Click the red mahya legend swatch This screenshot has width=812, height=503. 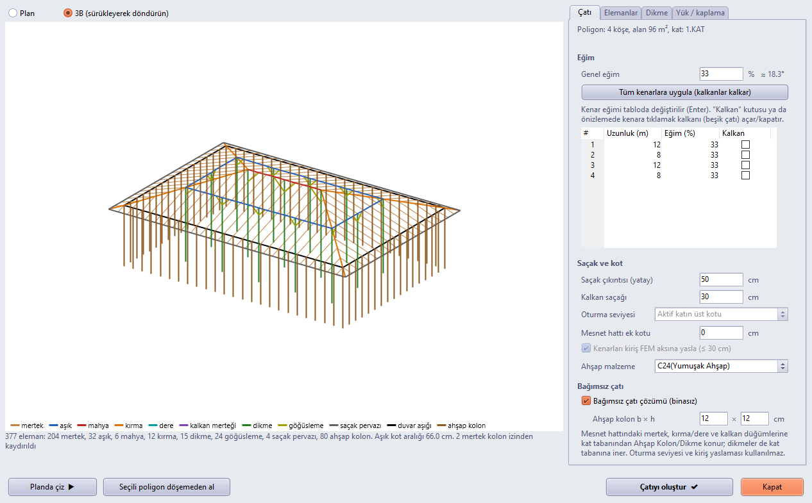[81, 425]
